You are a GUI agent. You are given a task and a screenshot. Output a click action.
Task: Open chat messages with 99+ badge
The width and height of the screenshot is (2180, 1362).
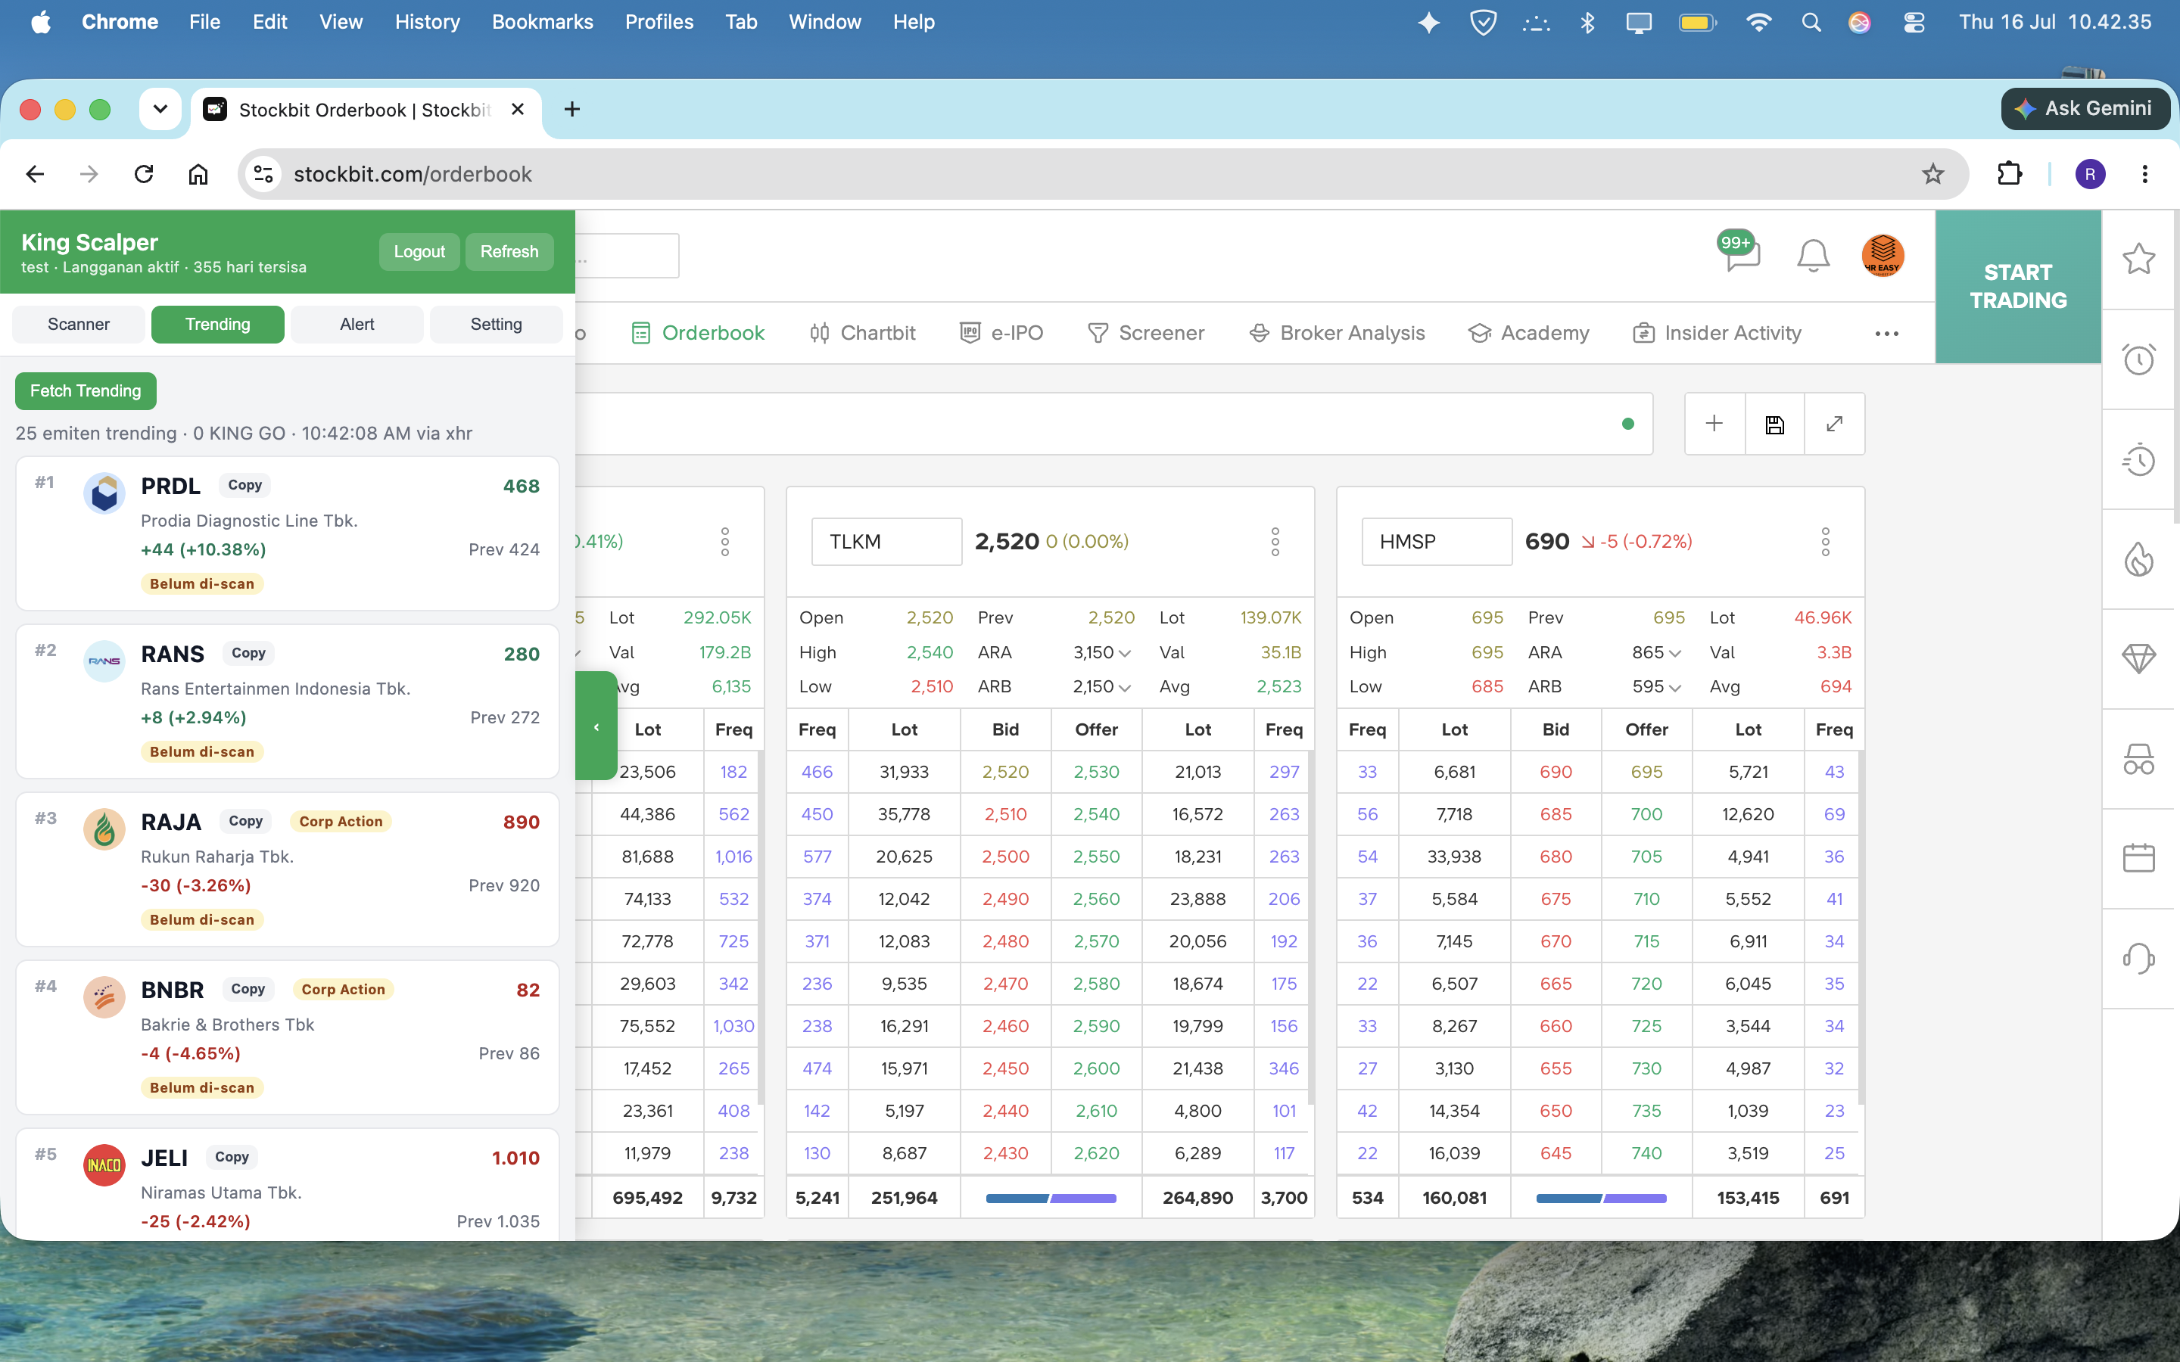click(x=1740, y=253)
